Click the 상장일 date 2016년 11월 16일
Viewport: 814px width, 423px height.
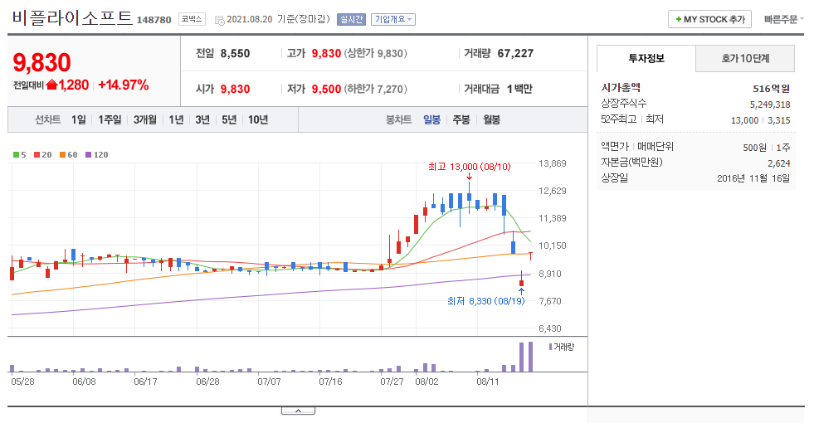pyautogui.click(x=753, y=178)
